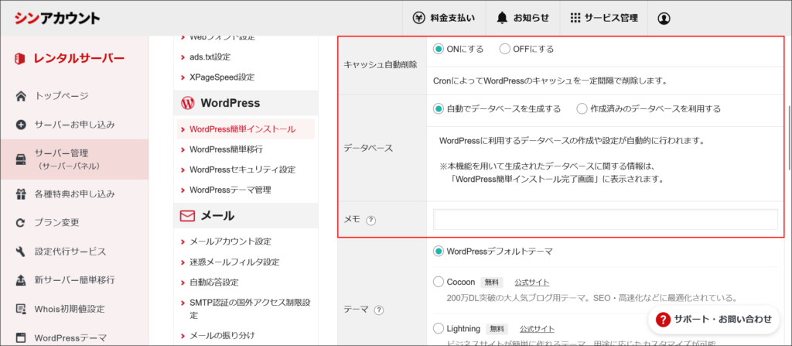Click the レンタルサーバー sidebar heading
The image size is (792, 346).
pyautogui.click(x=79, y=59)
